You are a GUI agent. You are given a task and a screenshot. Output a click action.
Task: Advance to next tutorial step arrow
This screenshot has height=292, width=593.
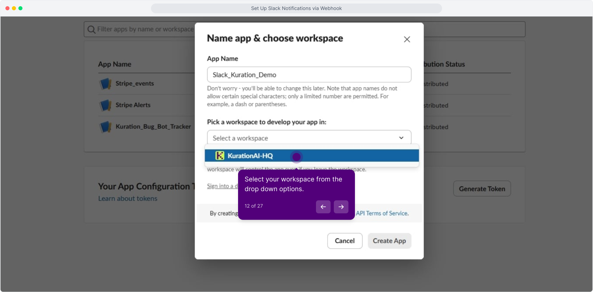click(341, 207)
